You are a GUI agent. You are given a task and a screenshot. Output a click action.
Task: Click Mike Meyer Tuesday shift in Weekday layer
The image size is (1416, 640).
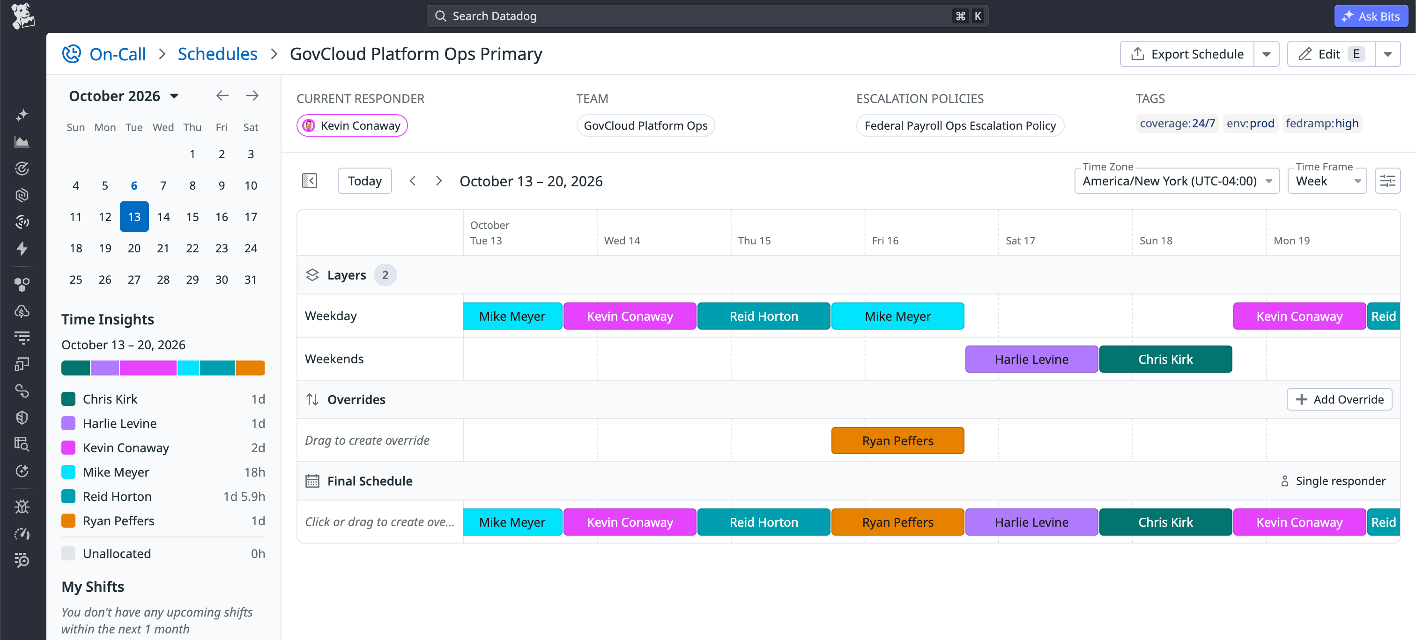(512, 316)
